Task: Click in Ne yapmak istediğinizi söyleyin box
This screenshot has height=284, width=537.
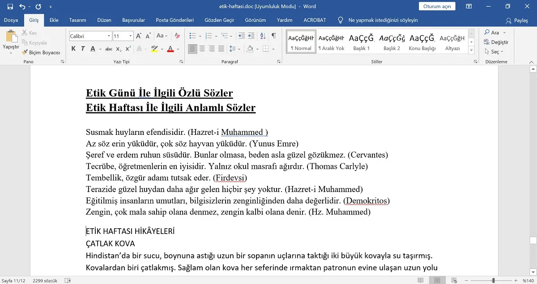Action: click(383, 20)
